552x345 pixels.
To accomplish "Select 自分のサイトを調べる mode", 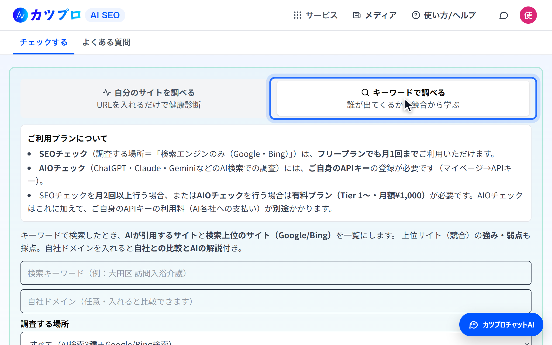I will pyautogui.click(x=149, y=98).
